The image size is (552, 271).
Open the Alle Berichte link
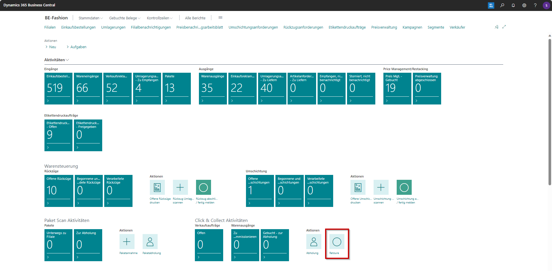point(195,18)
